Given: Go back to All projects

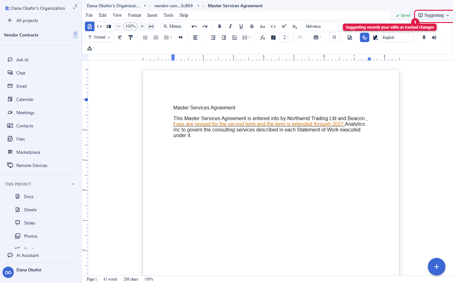Looking at the screenshot, I should pos(23,20).
